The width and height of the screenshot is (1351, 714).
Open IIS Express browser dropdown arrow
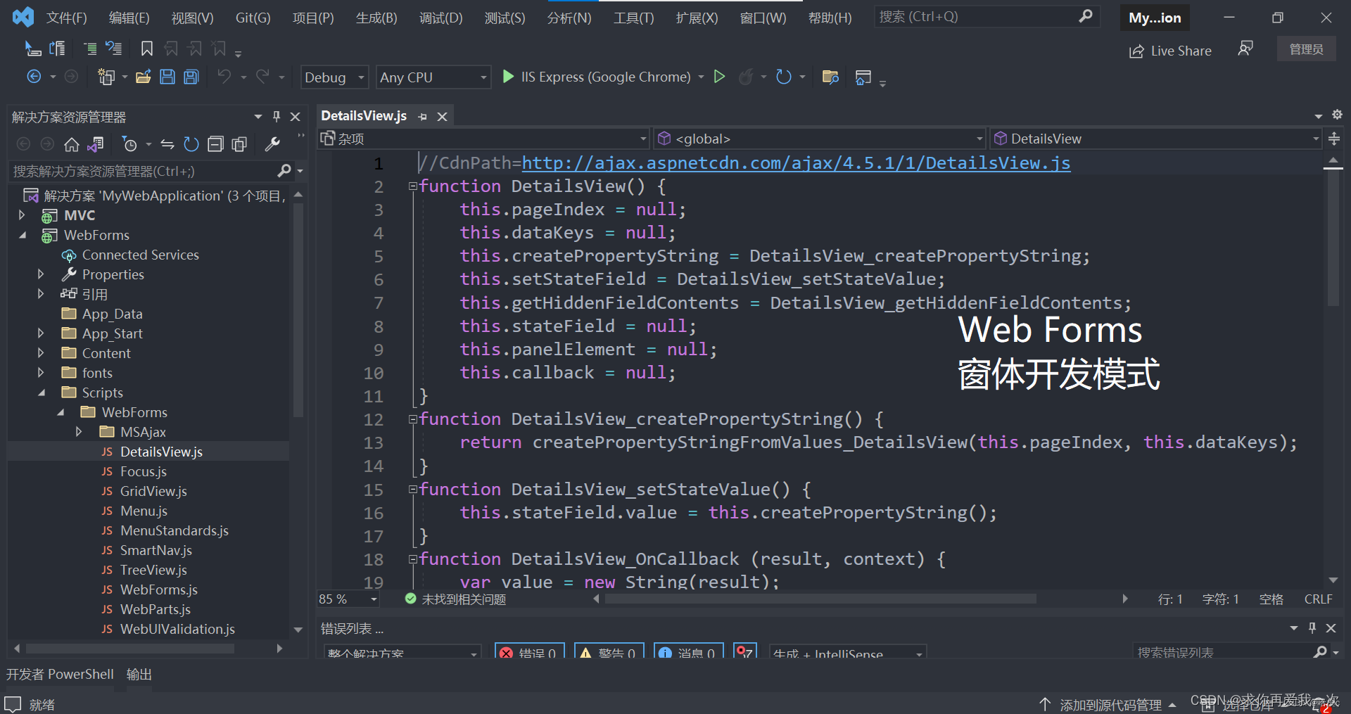tap(701, 77)
